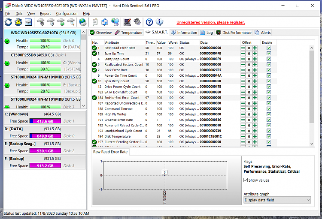
Task: Switch to the Temperature tab
Action: click(x=128, y=33)
